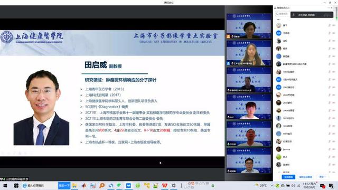Open the orange magnifier search app
This screenshot has width=338, height=190.
coord(102,185)
